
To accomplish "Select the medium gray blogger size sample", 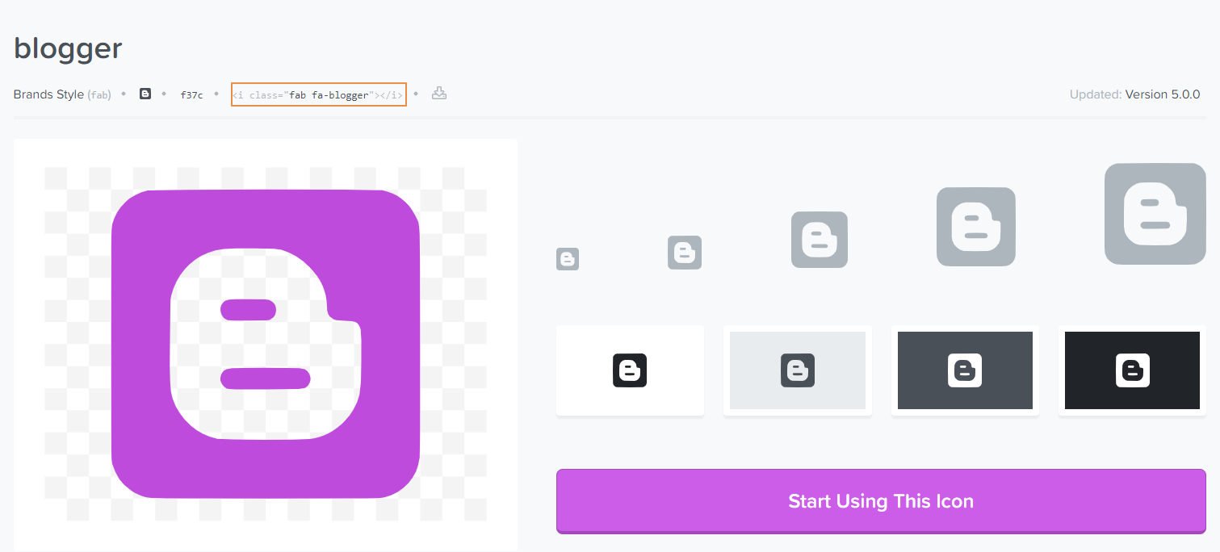I will click(820, 240).
